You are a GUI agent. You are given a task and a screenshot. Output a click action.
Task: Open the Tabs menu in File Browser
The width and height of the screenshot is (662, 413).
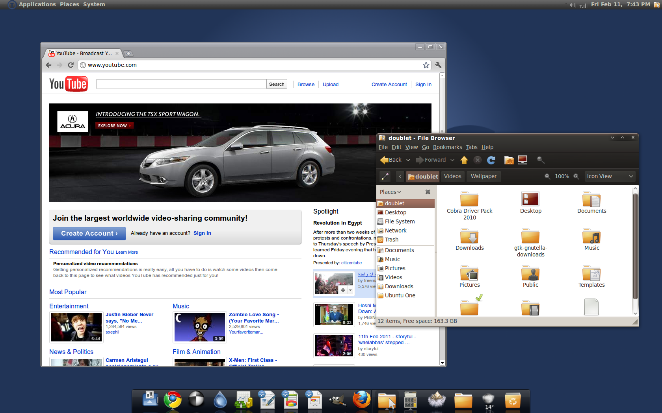pyautogui.click(x=471, y=147)
